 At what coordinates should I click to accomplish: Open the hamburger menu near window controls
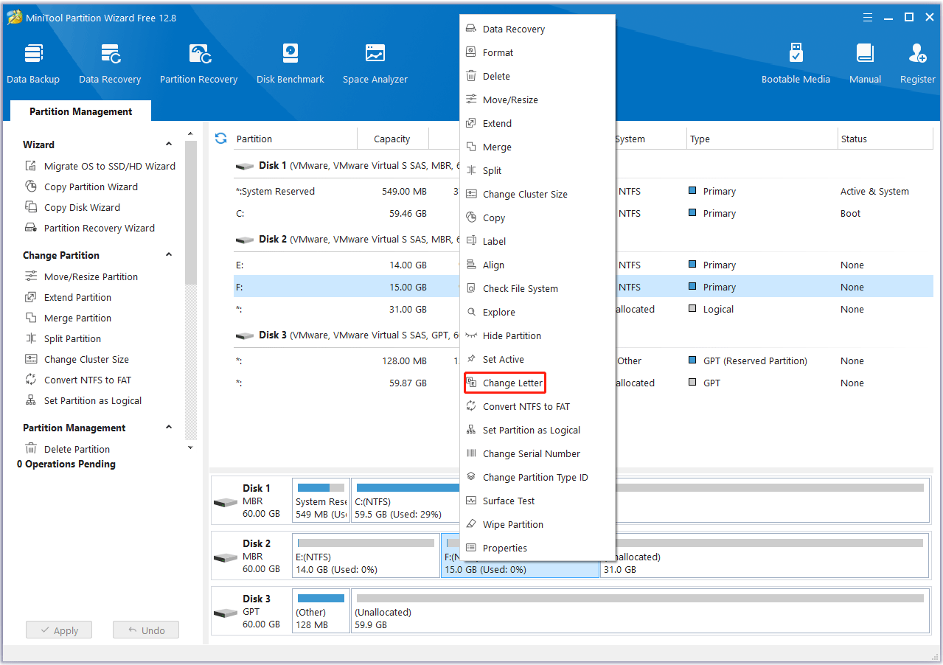coord(867,17)
